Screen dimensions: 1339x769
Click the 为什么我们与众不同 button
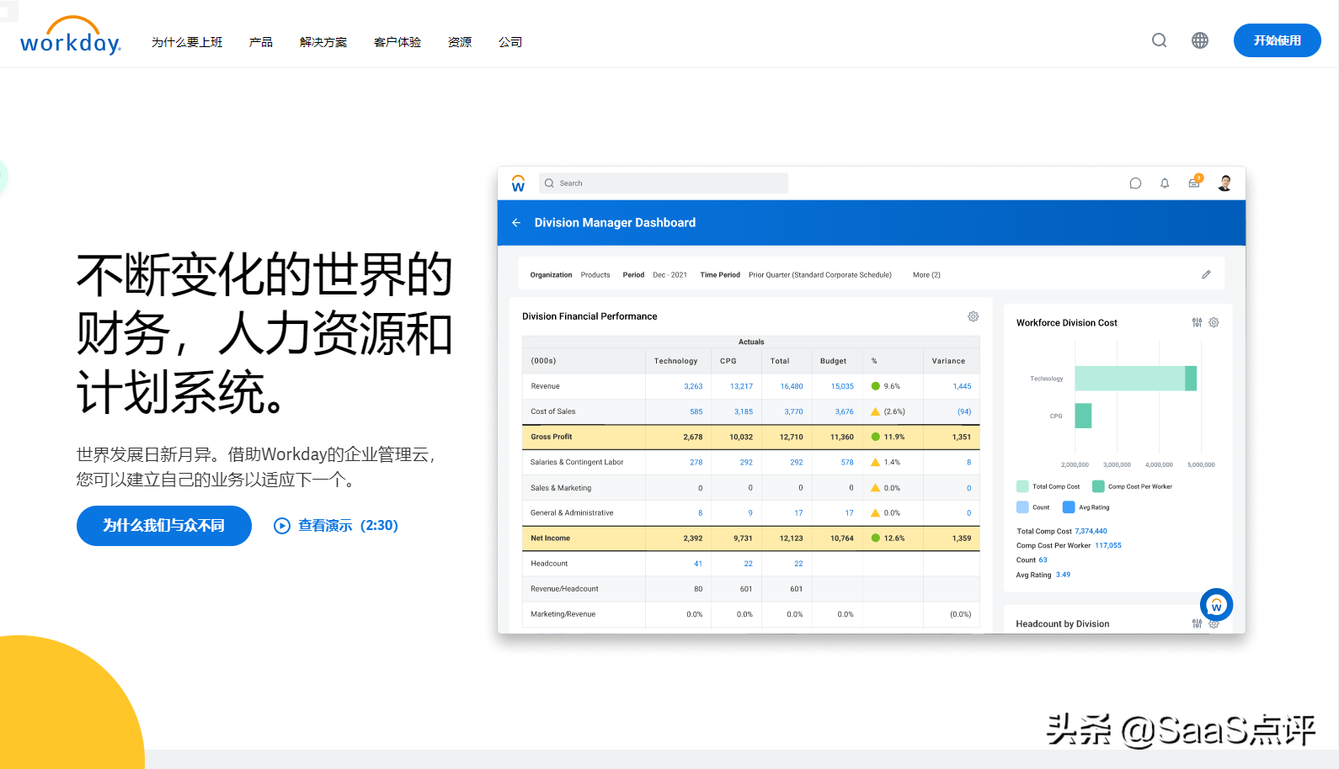[x=164, y=526]
